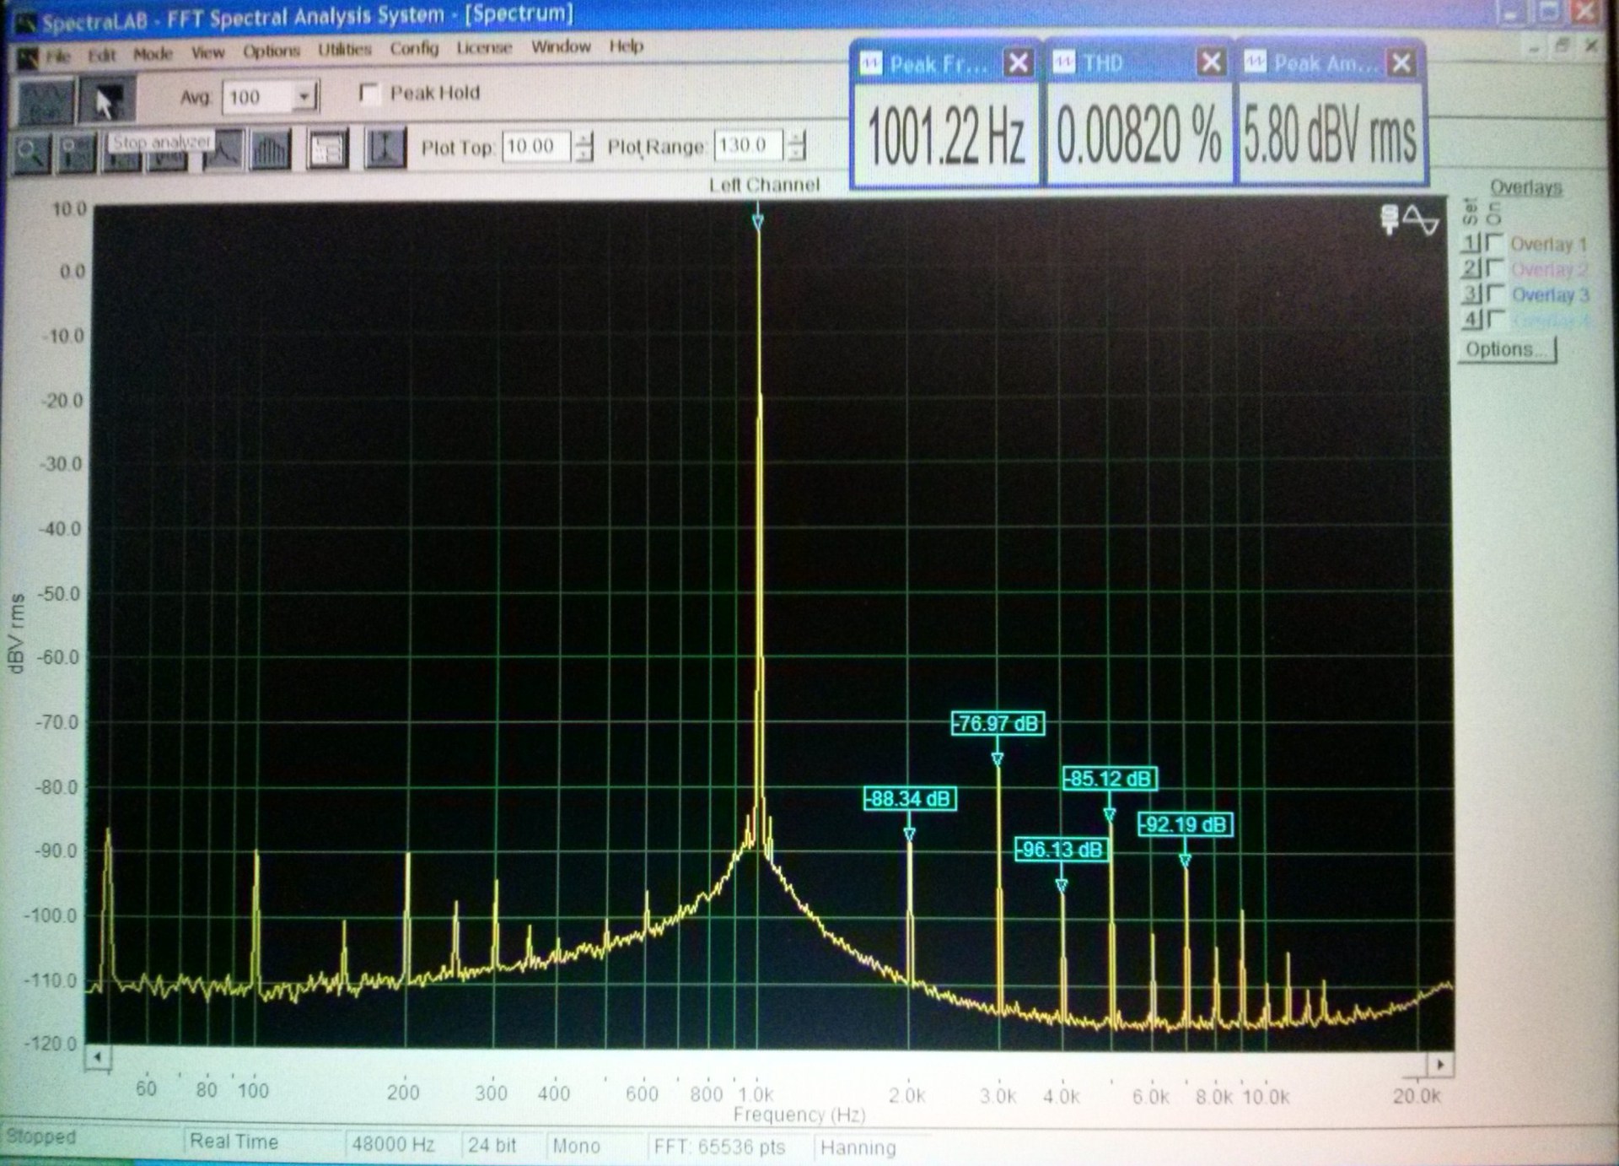Click the spectrum run button at toolbar left

click(44, 102)
